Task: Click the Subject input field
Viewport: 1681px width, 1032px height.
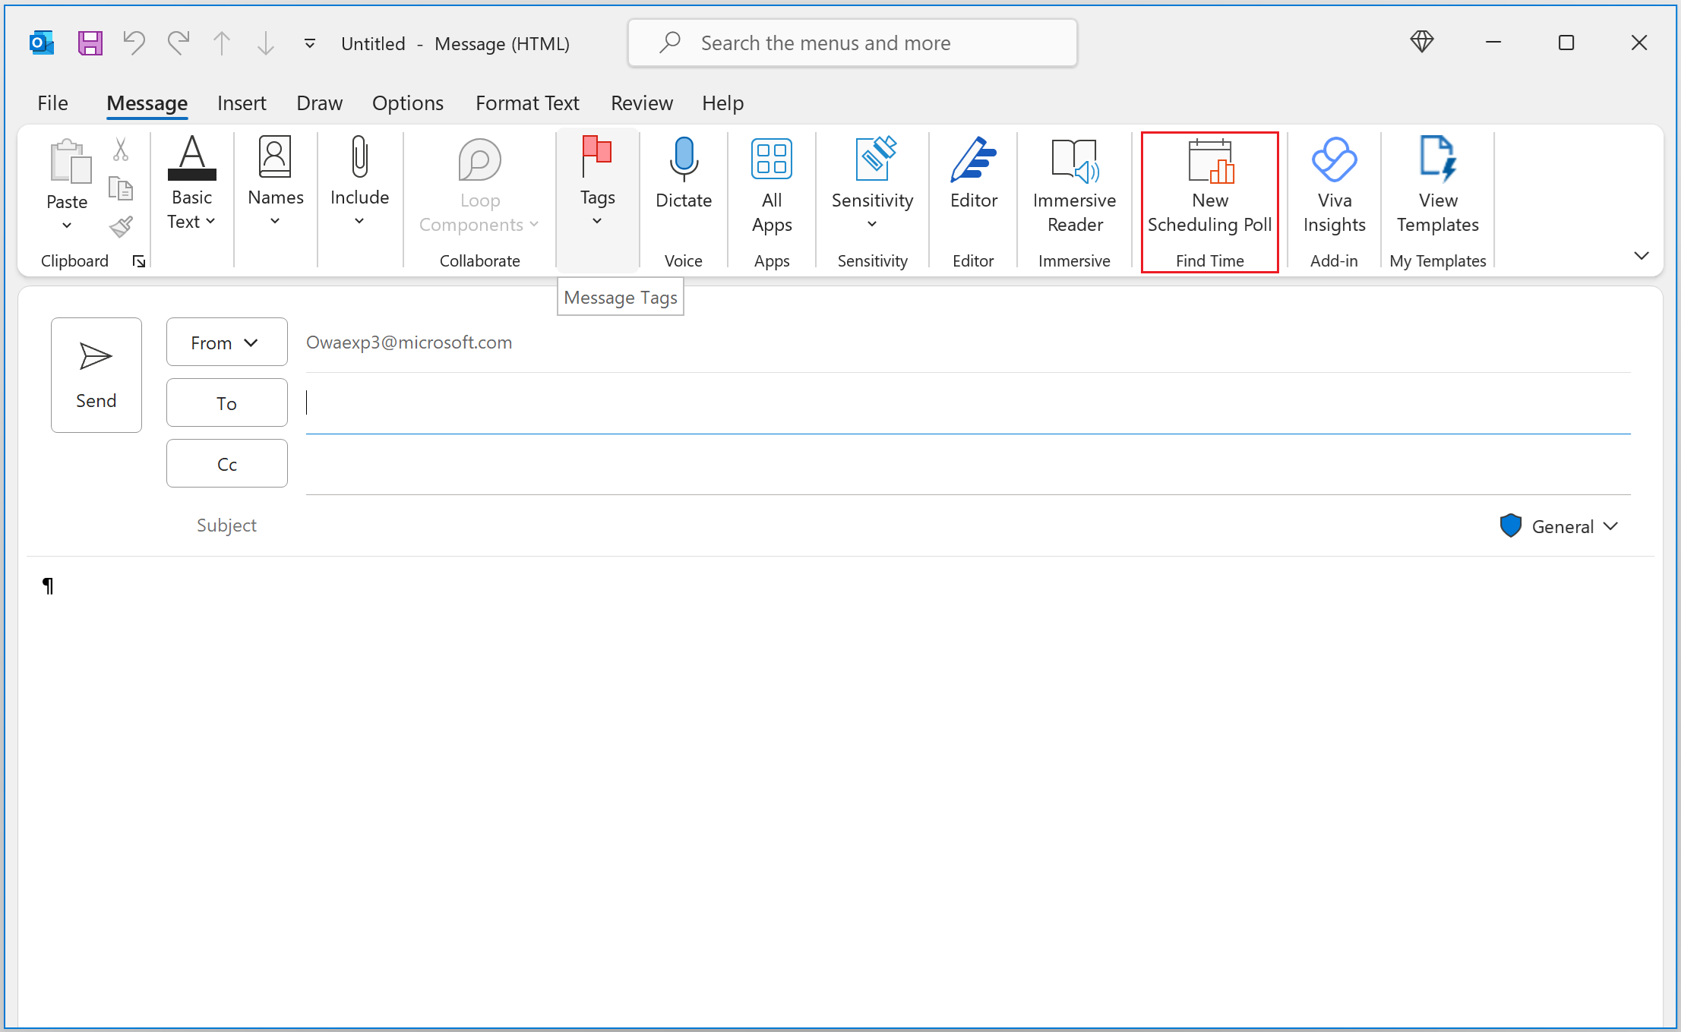Action: (840, 525)
